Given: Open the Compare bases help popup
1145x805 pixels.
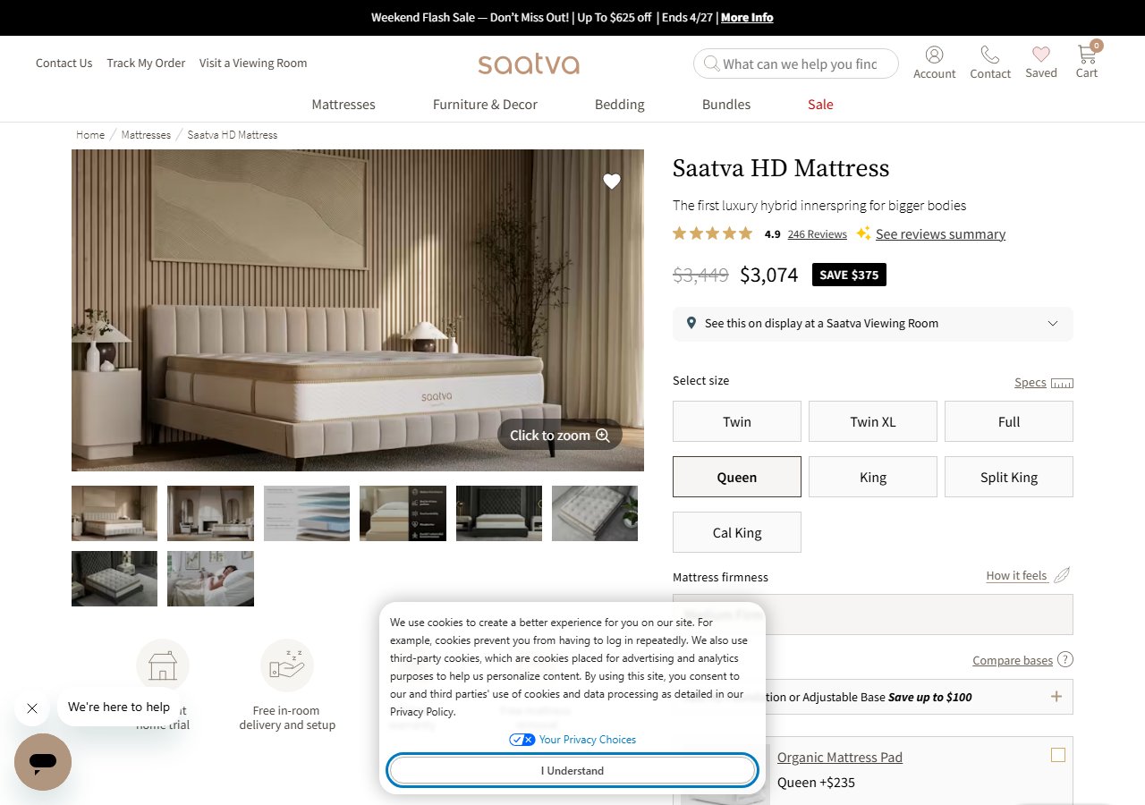Looking at the screenshot, I should point(1064,659).
